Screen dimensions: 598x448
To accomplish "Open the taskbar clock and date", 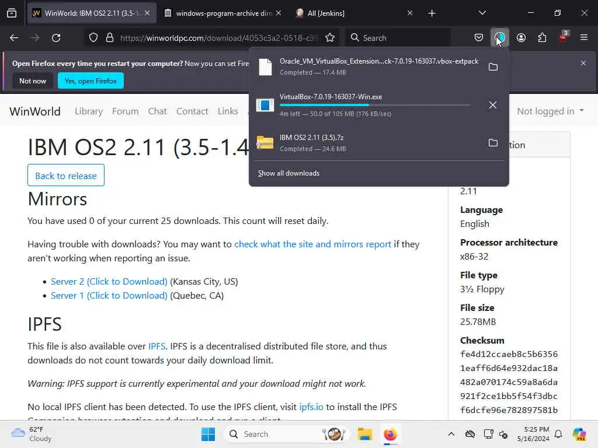I will tap(533, 434).
